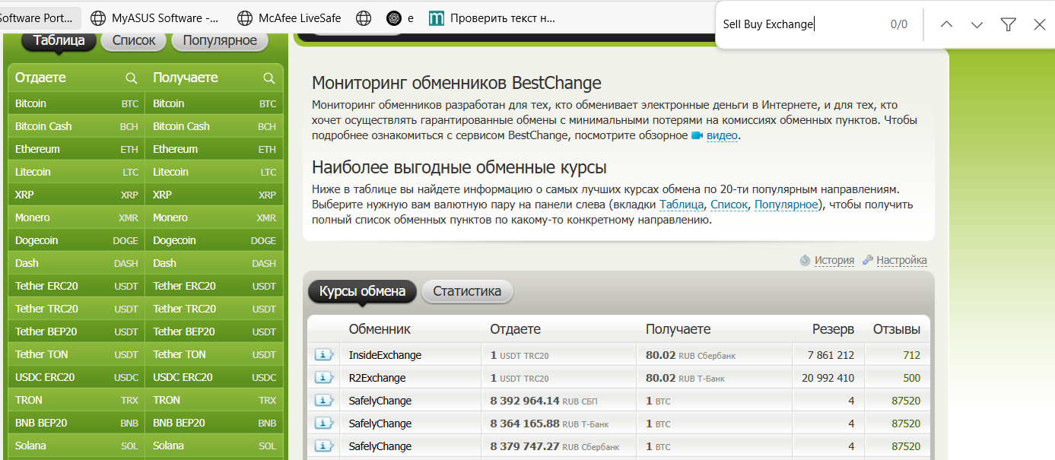
Task: Select Bitcoin BTC in Получаете column
Action: pos(214,103)
